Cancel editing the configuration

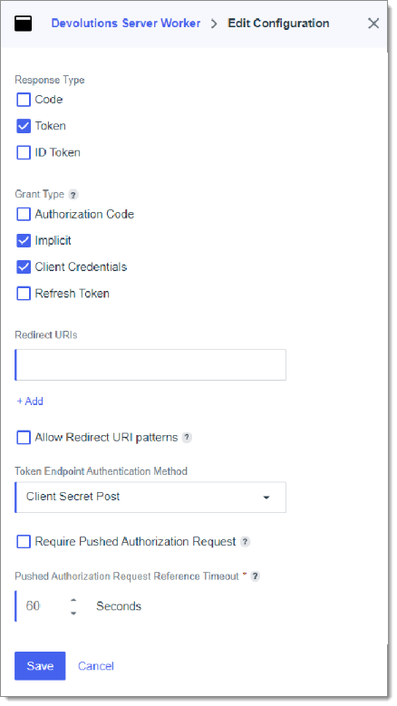point(96,666)
